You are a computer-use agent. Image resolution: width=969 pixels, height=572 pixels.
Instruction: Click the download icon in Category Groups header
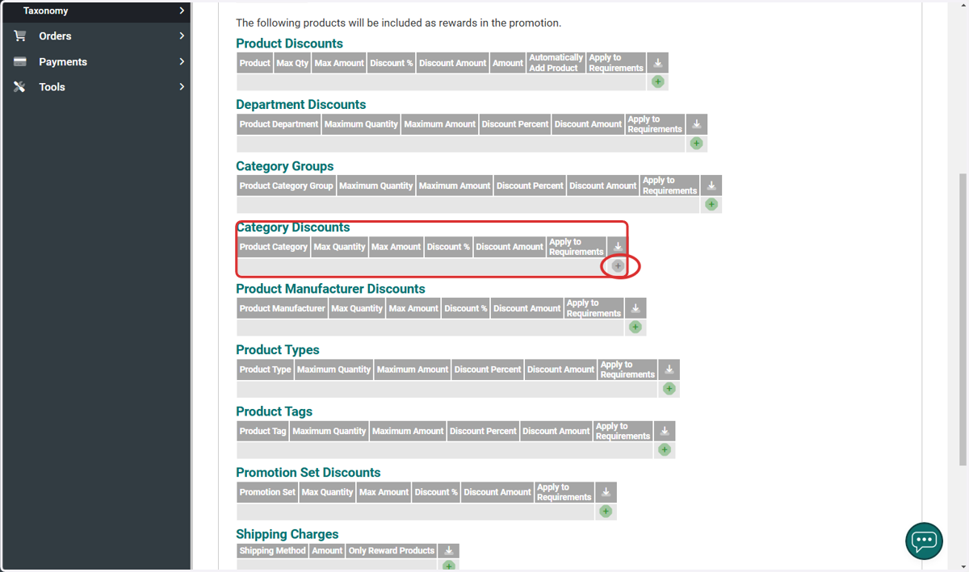(x=711, y=186)
